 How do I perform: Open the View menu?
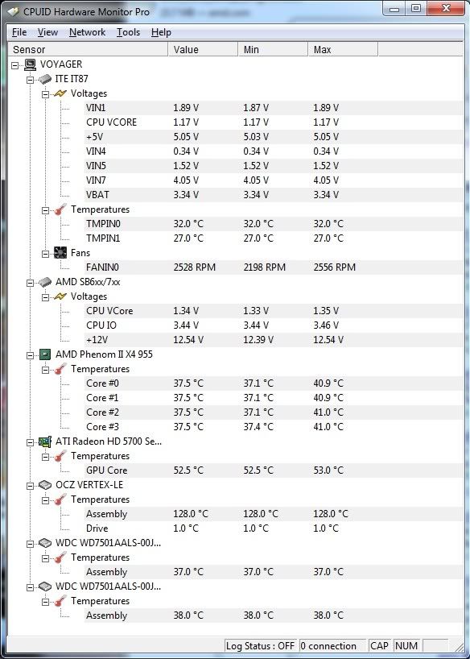(x=47, y=32)
